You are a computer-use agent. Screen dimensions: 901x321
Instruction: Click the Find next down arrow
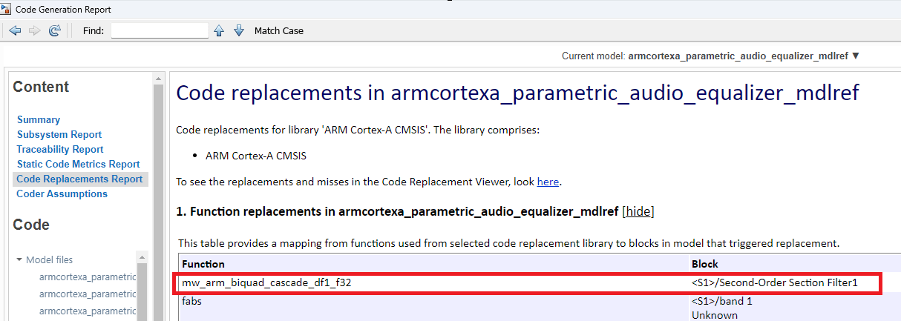(x=239, y=30)
